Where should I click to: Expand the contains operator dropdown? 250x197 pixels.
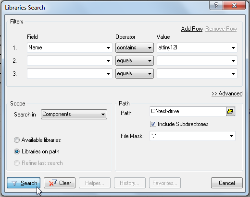click(135, 47)
